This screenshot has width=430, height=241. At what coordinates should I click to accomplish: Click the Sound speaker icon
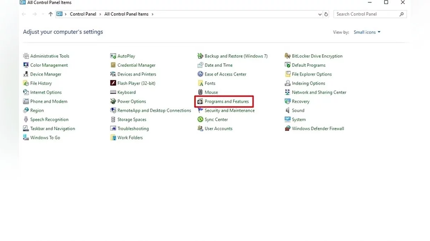(x=287, y=111)
